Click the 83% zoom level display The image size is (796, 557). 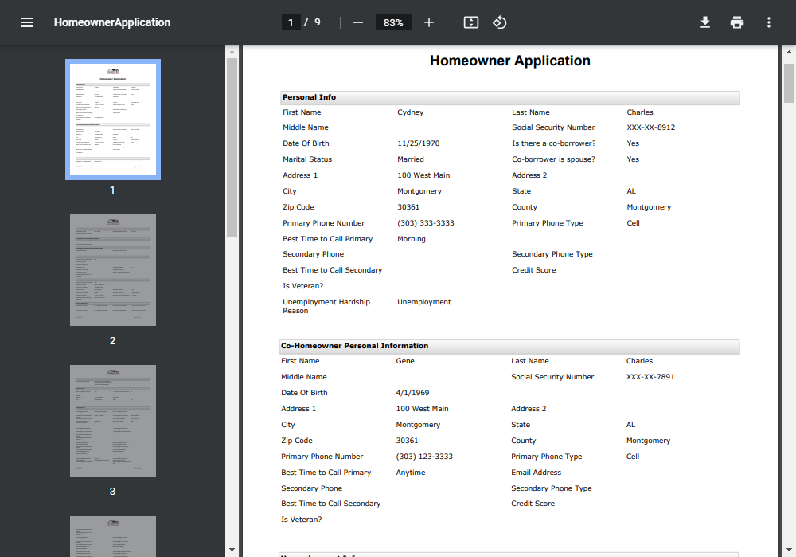[392, 22]
